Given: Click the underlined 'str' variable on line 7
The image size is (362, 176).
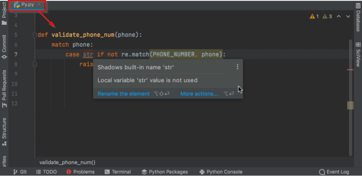Looking at the screenshot, I should pyautogui.click(x=88, y=55).
